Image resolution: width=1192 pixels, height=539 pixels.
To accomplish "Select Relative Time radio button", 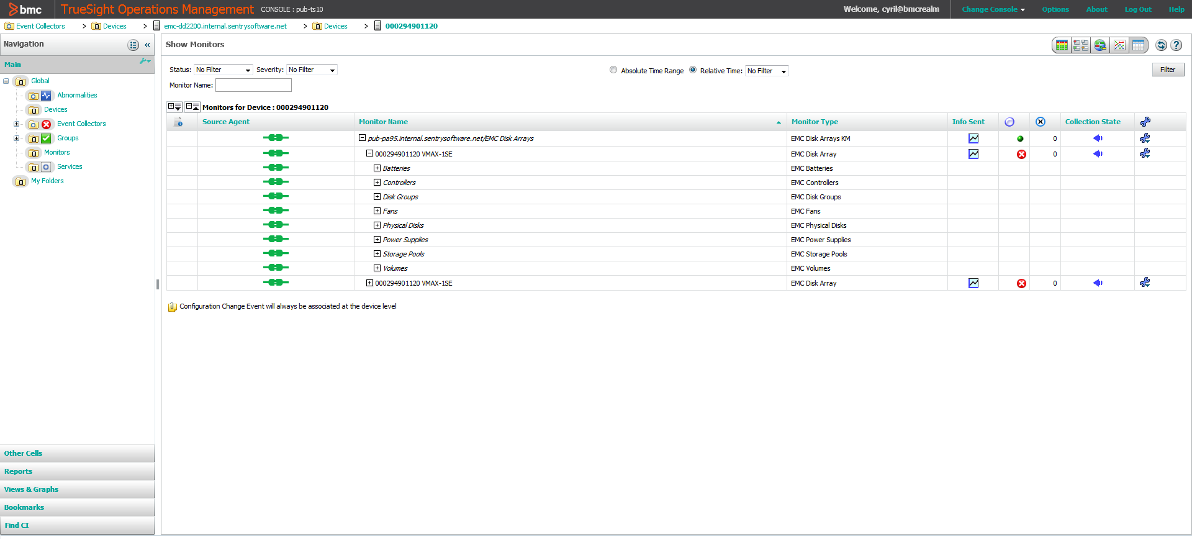I will 693,70.
